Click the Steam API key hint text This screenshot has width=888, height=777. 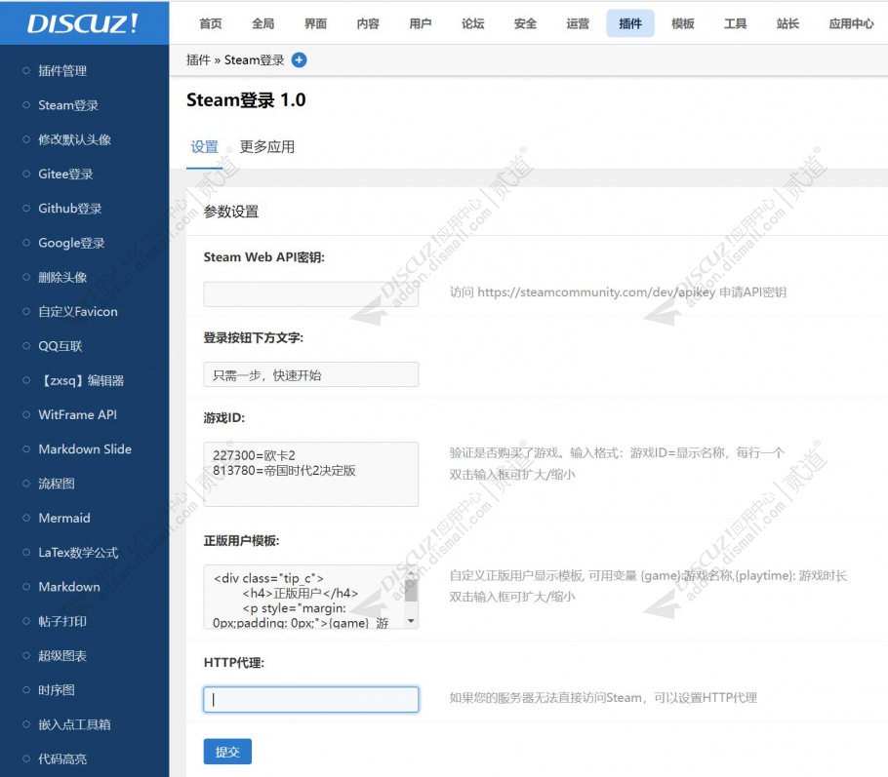618,292
